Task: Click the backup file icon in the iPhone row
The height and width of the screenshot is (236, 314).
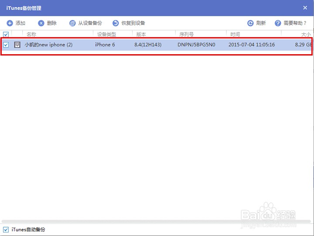Action: [x=17, y=45]
